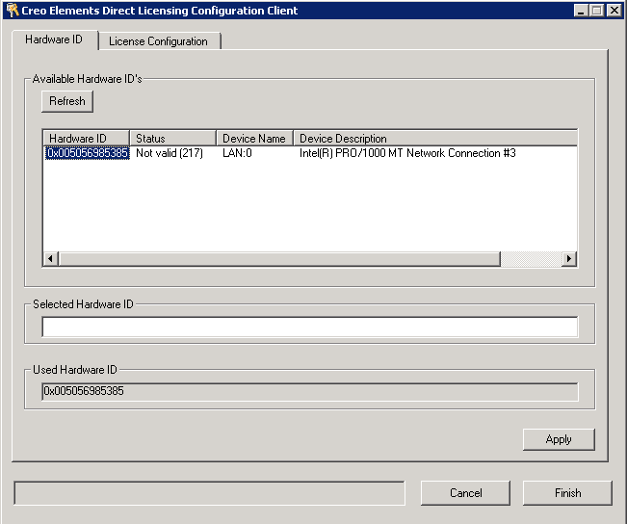Select hardware ID 0x005056985385 in the list
Screen dimensions: 627x524
click(88, 153)
